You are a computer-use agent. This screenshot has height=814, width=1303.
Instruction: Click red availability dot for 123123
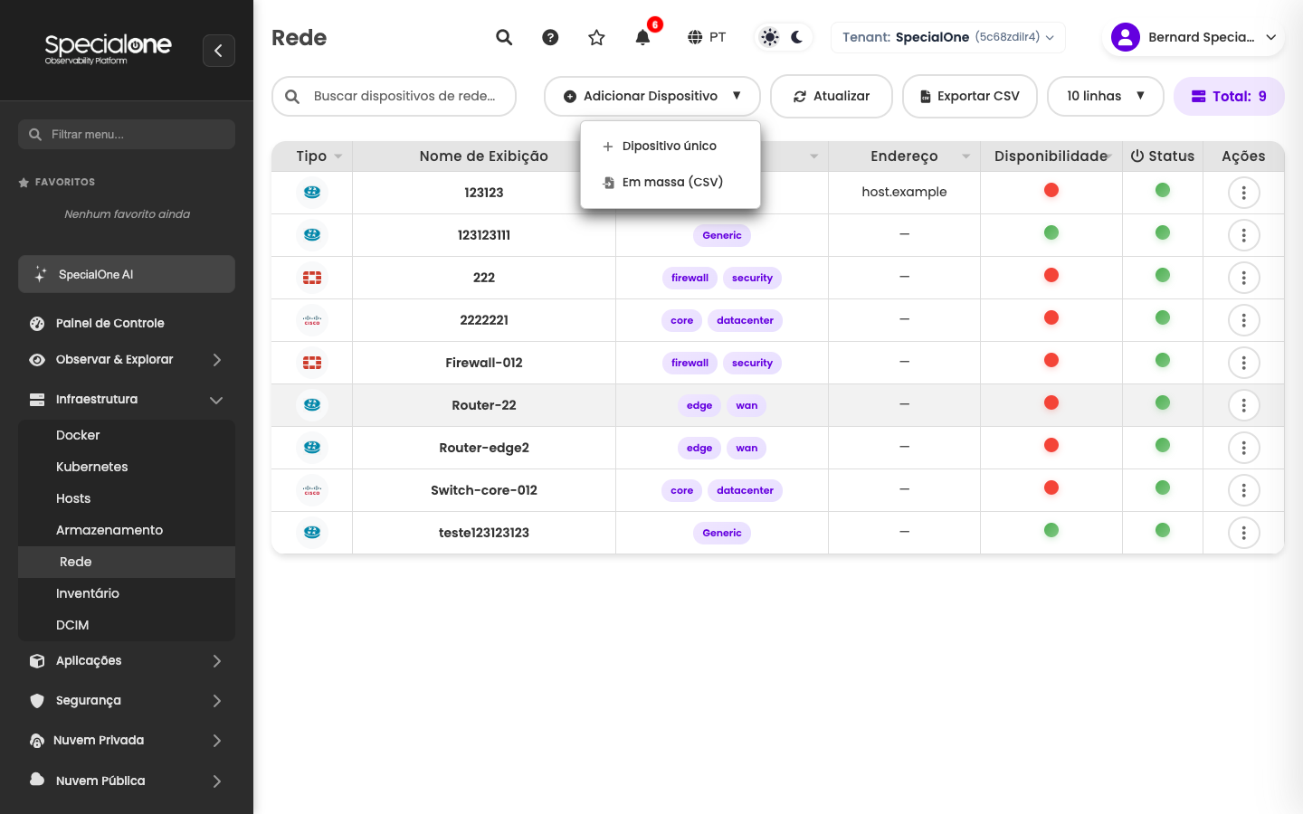1051,190
